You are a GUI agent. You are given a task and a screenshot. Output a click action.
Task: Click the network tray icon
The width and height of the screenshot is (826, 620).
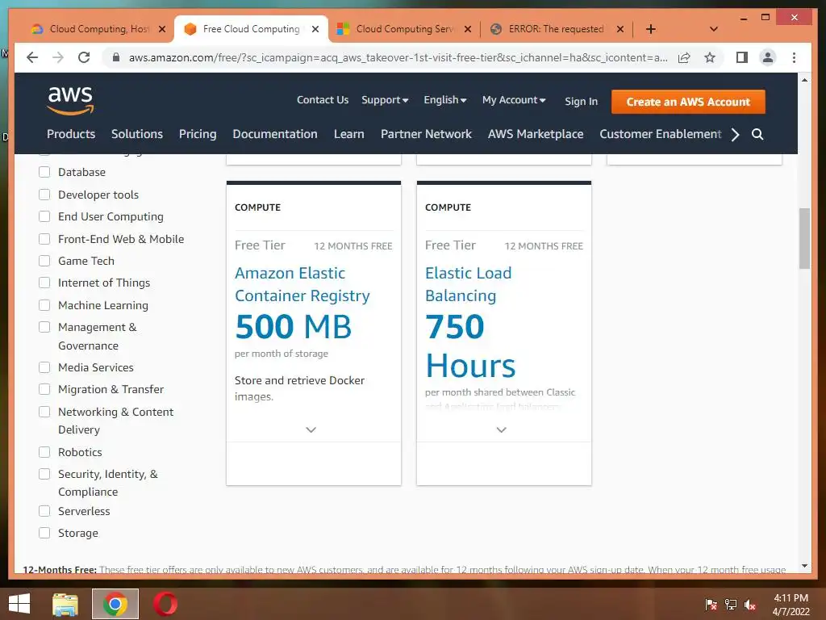point(731,605)
